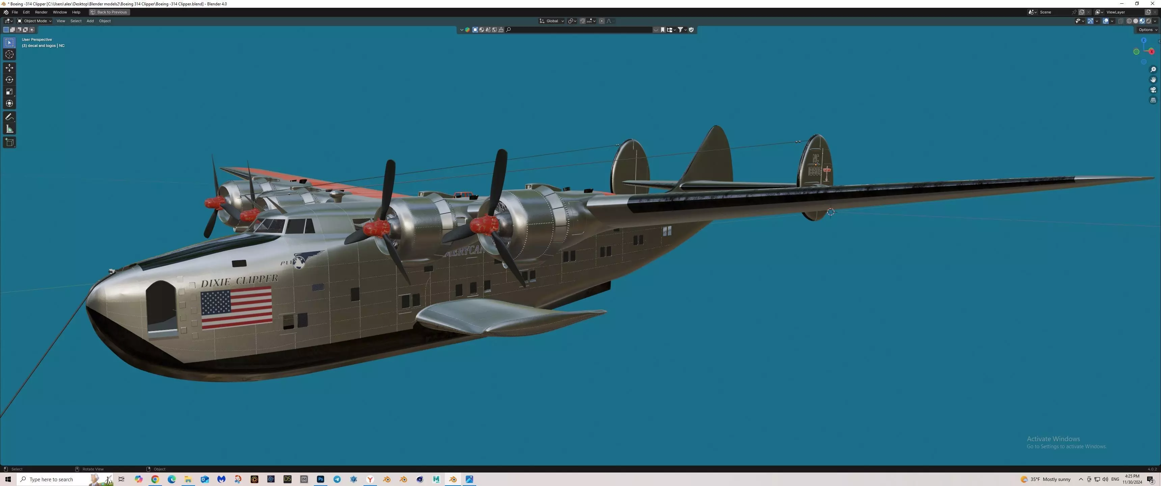Open Global transform orientation dropdown

point(552,21)
